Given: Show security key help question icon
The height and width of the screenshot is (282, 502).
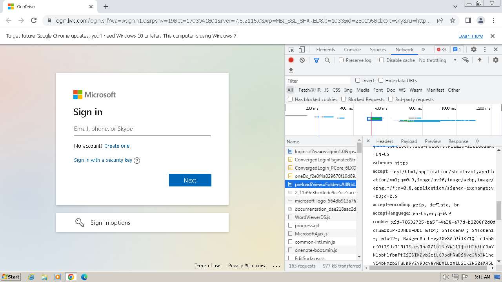Looking at the screenshot, I should tap(137, 160).
